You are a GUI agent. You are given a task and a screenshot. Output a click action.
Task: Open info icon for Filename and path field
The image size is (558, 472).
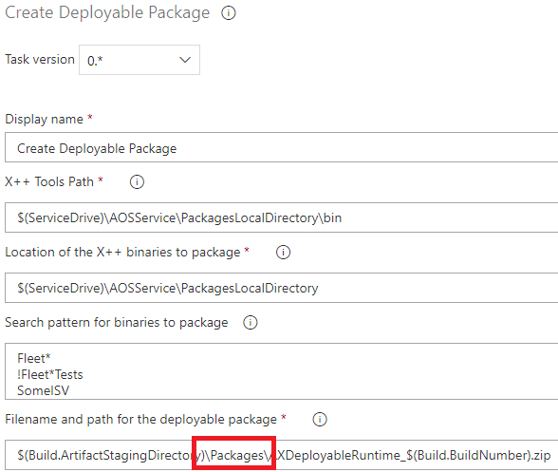pos(320,419)
